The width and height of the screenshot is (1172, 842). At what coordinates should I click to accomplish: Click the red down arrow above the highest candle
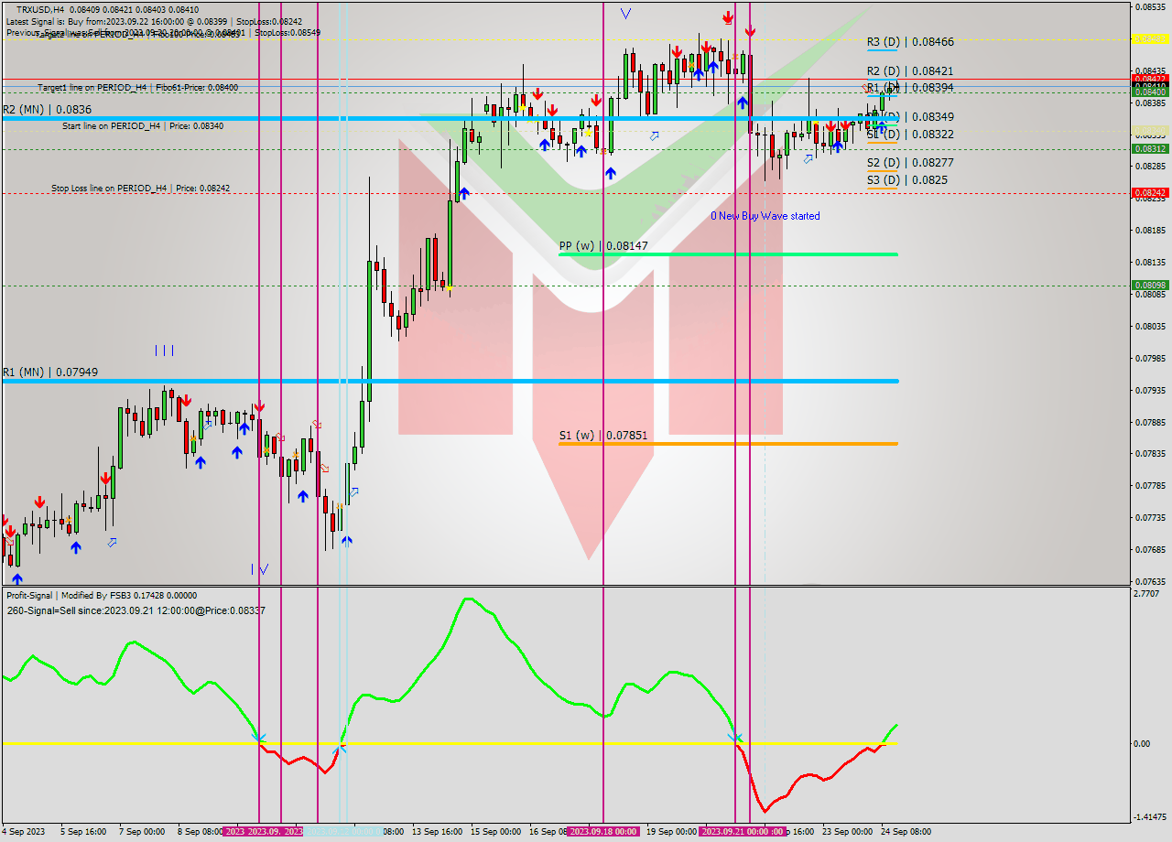pos(728,17)
